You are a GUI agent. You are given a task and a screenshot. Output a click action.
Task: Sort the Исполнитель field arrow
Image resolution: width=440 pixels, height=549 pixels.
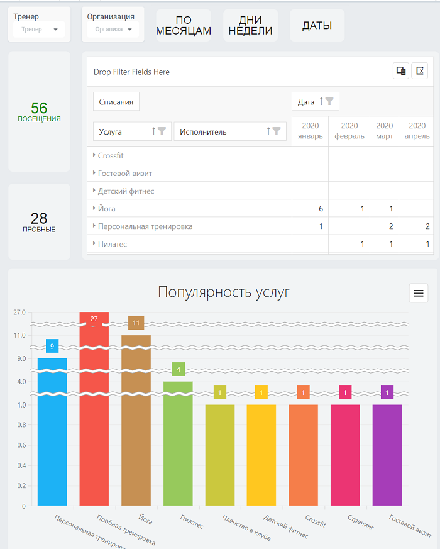click(268, 131)
